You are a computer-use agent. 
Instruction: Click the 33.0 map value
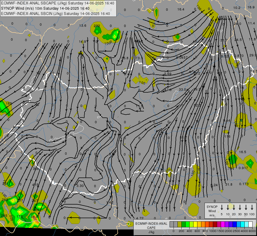click(182, 90)
